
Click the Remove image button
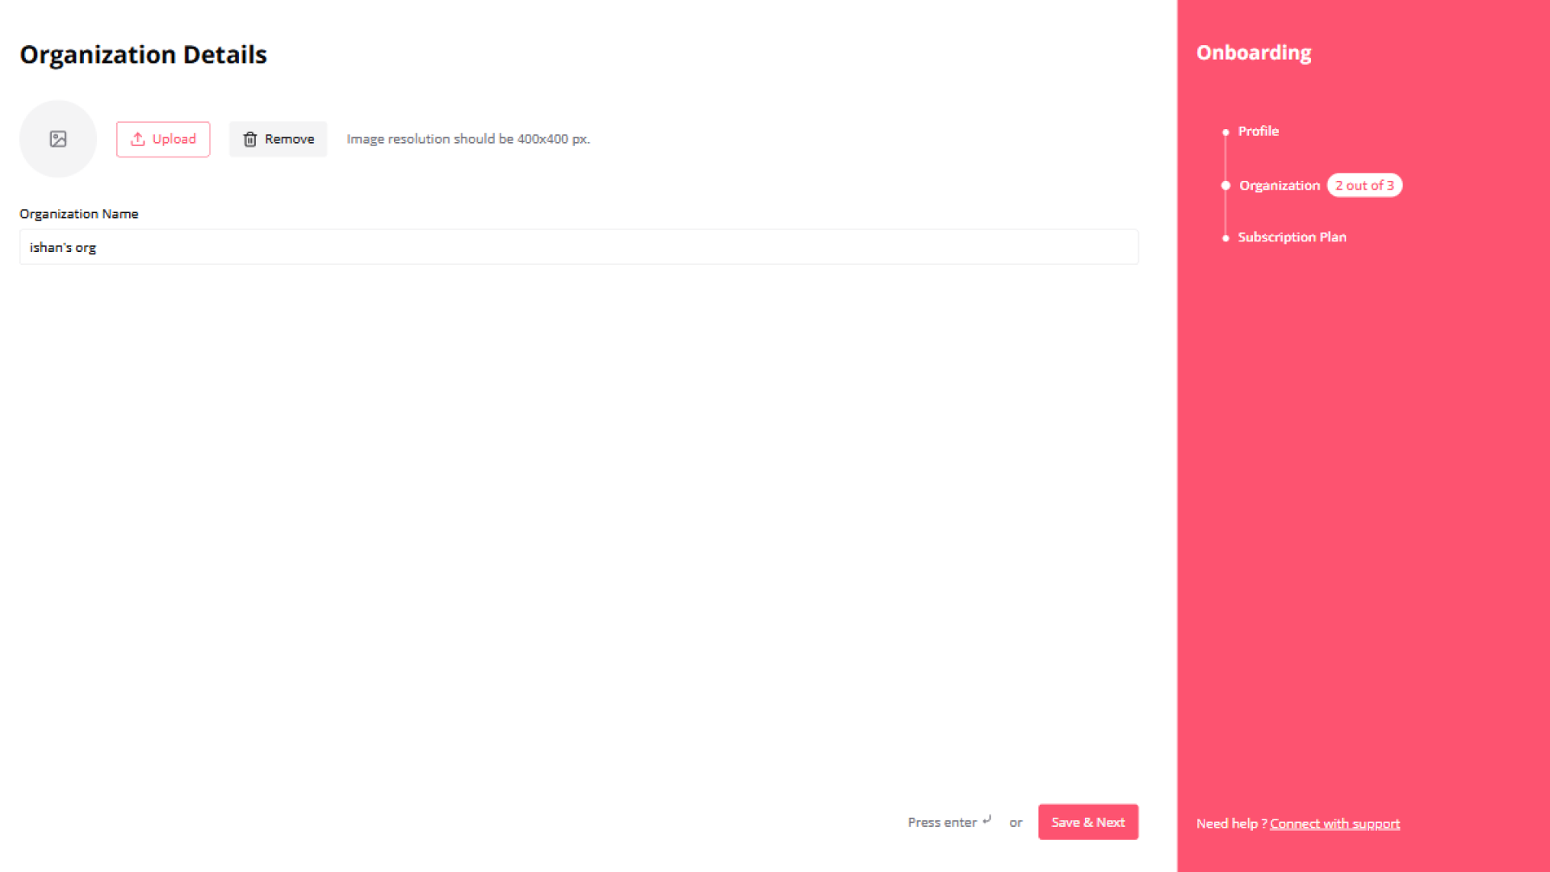[x=279, y=138]
